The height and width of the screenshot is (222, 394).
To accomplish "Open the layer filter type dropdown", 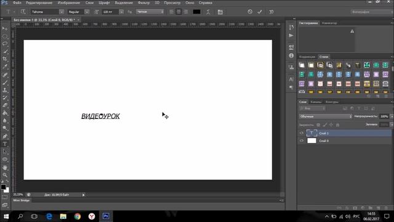I will click(x=312, y=109).
